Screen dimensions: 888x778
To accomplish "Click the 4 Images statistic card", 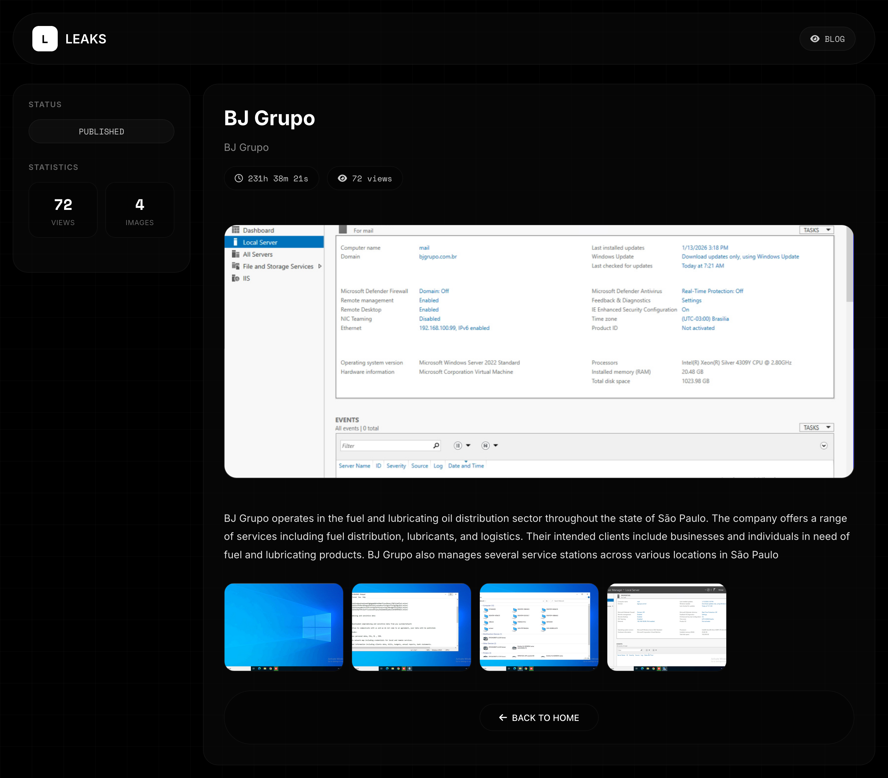I will pos(140,210).
